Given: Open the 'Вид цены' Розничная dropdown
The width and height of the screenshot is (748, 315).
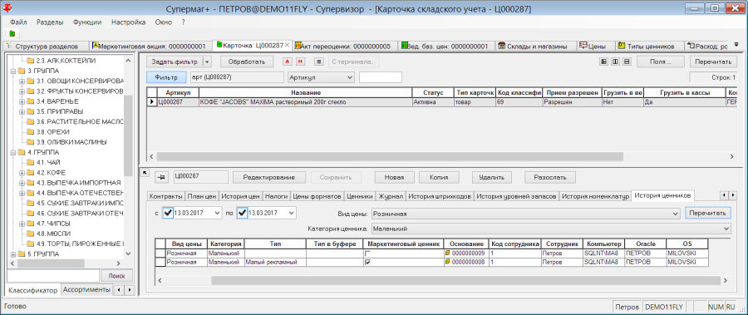Looking at the screenshot, I should [x=675, y=214].
